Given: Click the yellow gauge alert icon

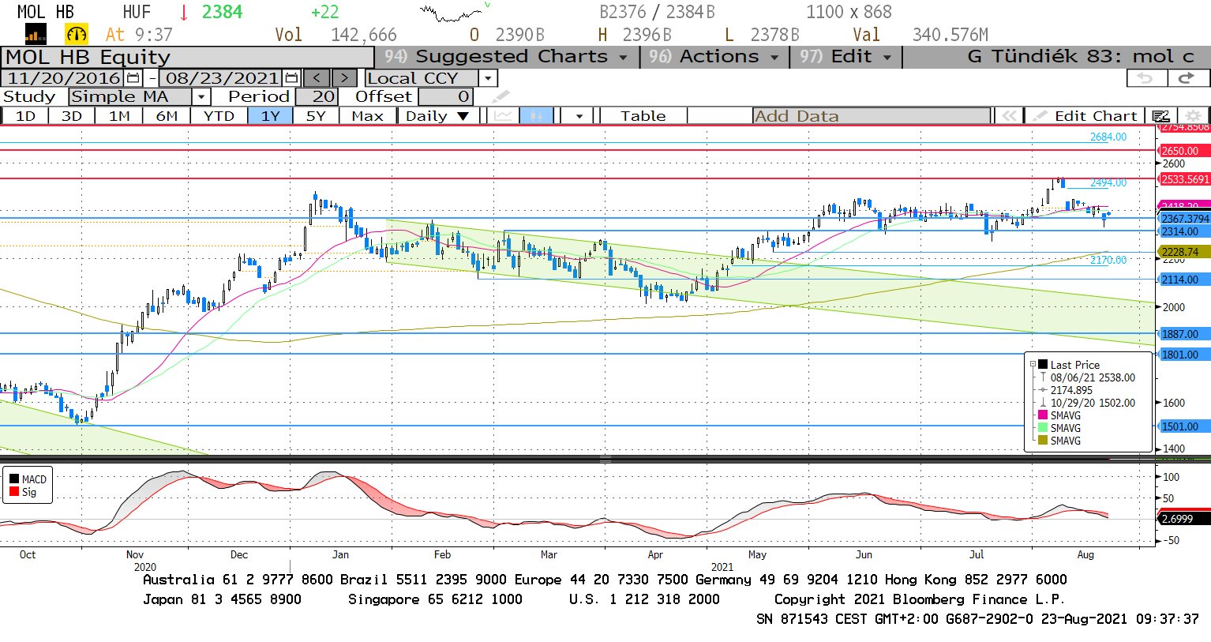Looking at the screenshot, I should tap(77, 34).
